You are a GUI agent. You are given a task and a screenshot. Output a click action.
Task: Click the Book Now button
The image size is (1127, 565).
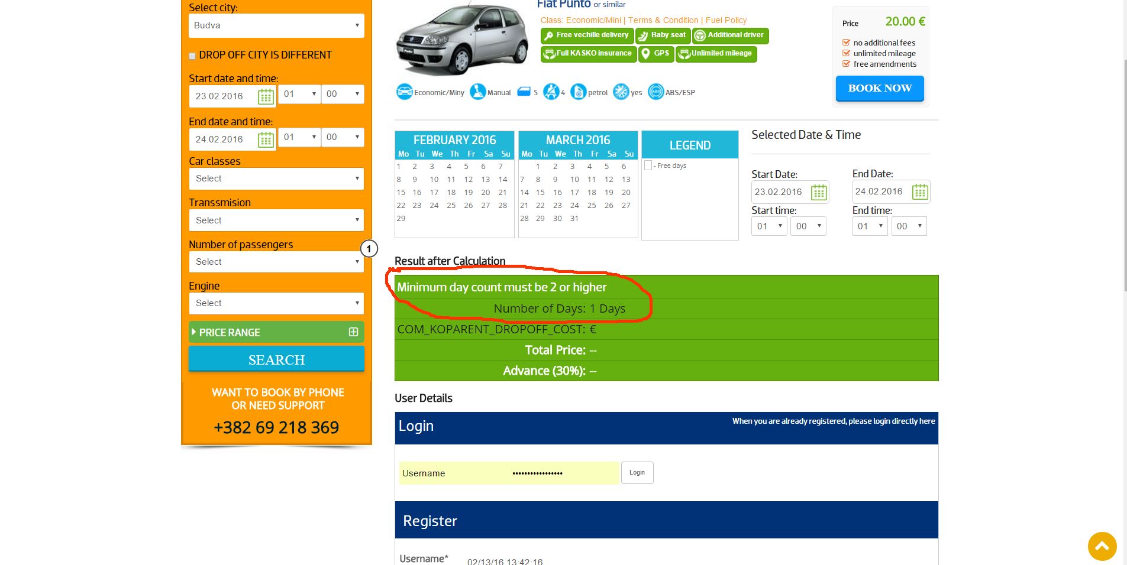(x=880, y=89)
